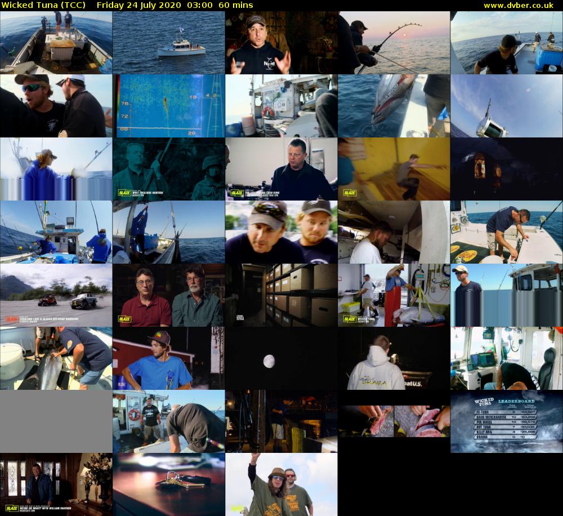Click the 'HOT TUNA' leaderboard row
The height and width of the screenshot is (516, 563).
(506, 427)
